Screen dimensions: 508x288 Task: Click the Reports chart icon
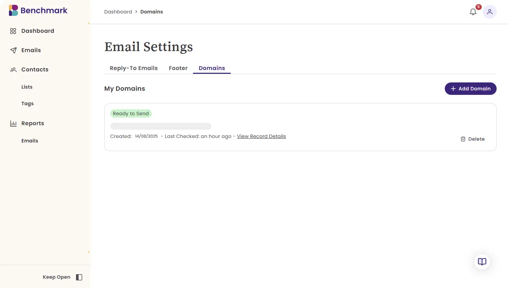(x=13, y=123)
